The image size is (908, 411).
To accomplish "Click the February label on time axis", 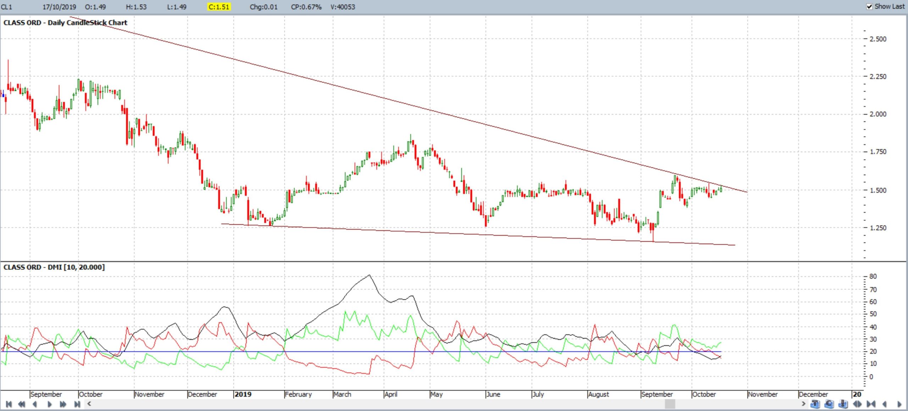I will (x=298, y=394).
